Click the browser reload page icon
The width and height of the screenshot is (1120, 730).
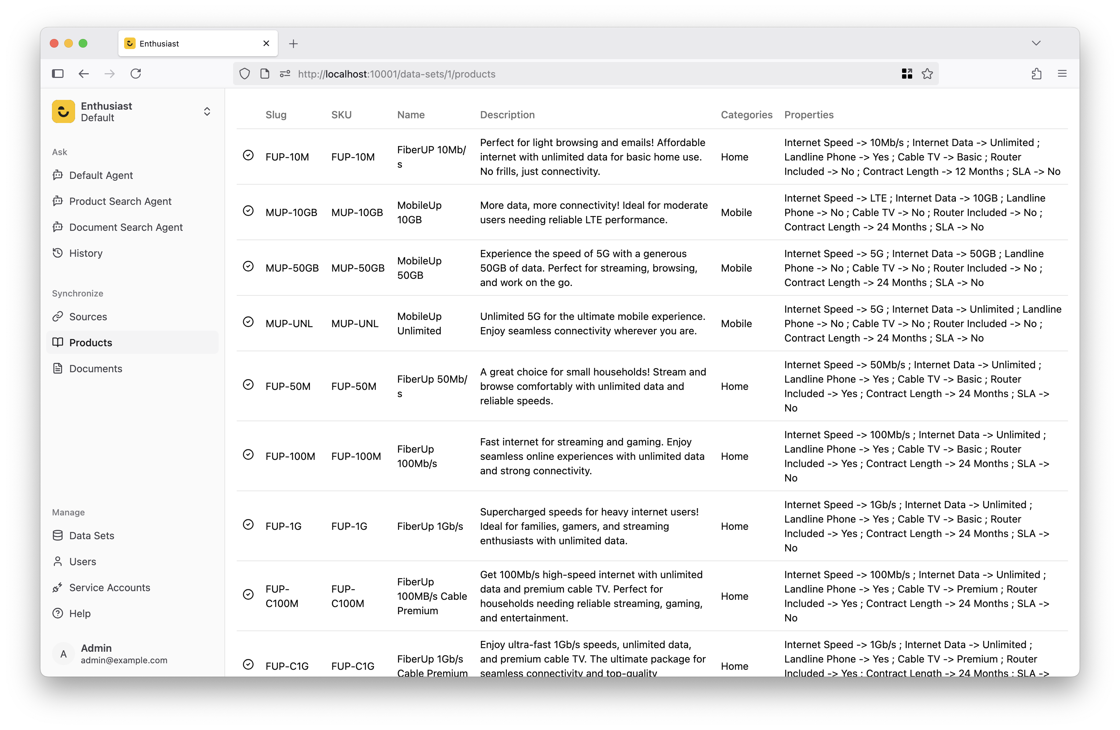(x=136, y=74)
